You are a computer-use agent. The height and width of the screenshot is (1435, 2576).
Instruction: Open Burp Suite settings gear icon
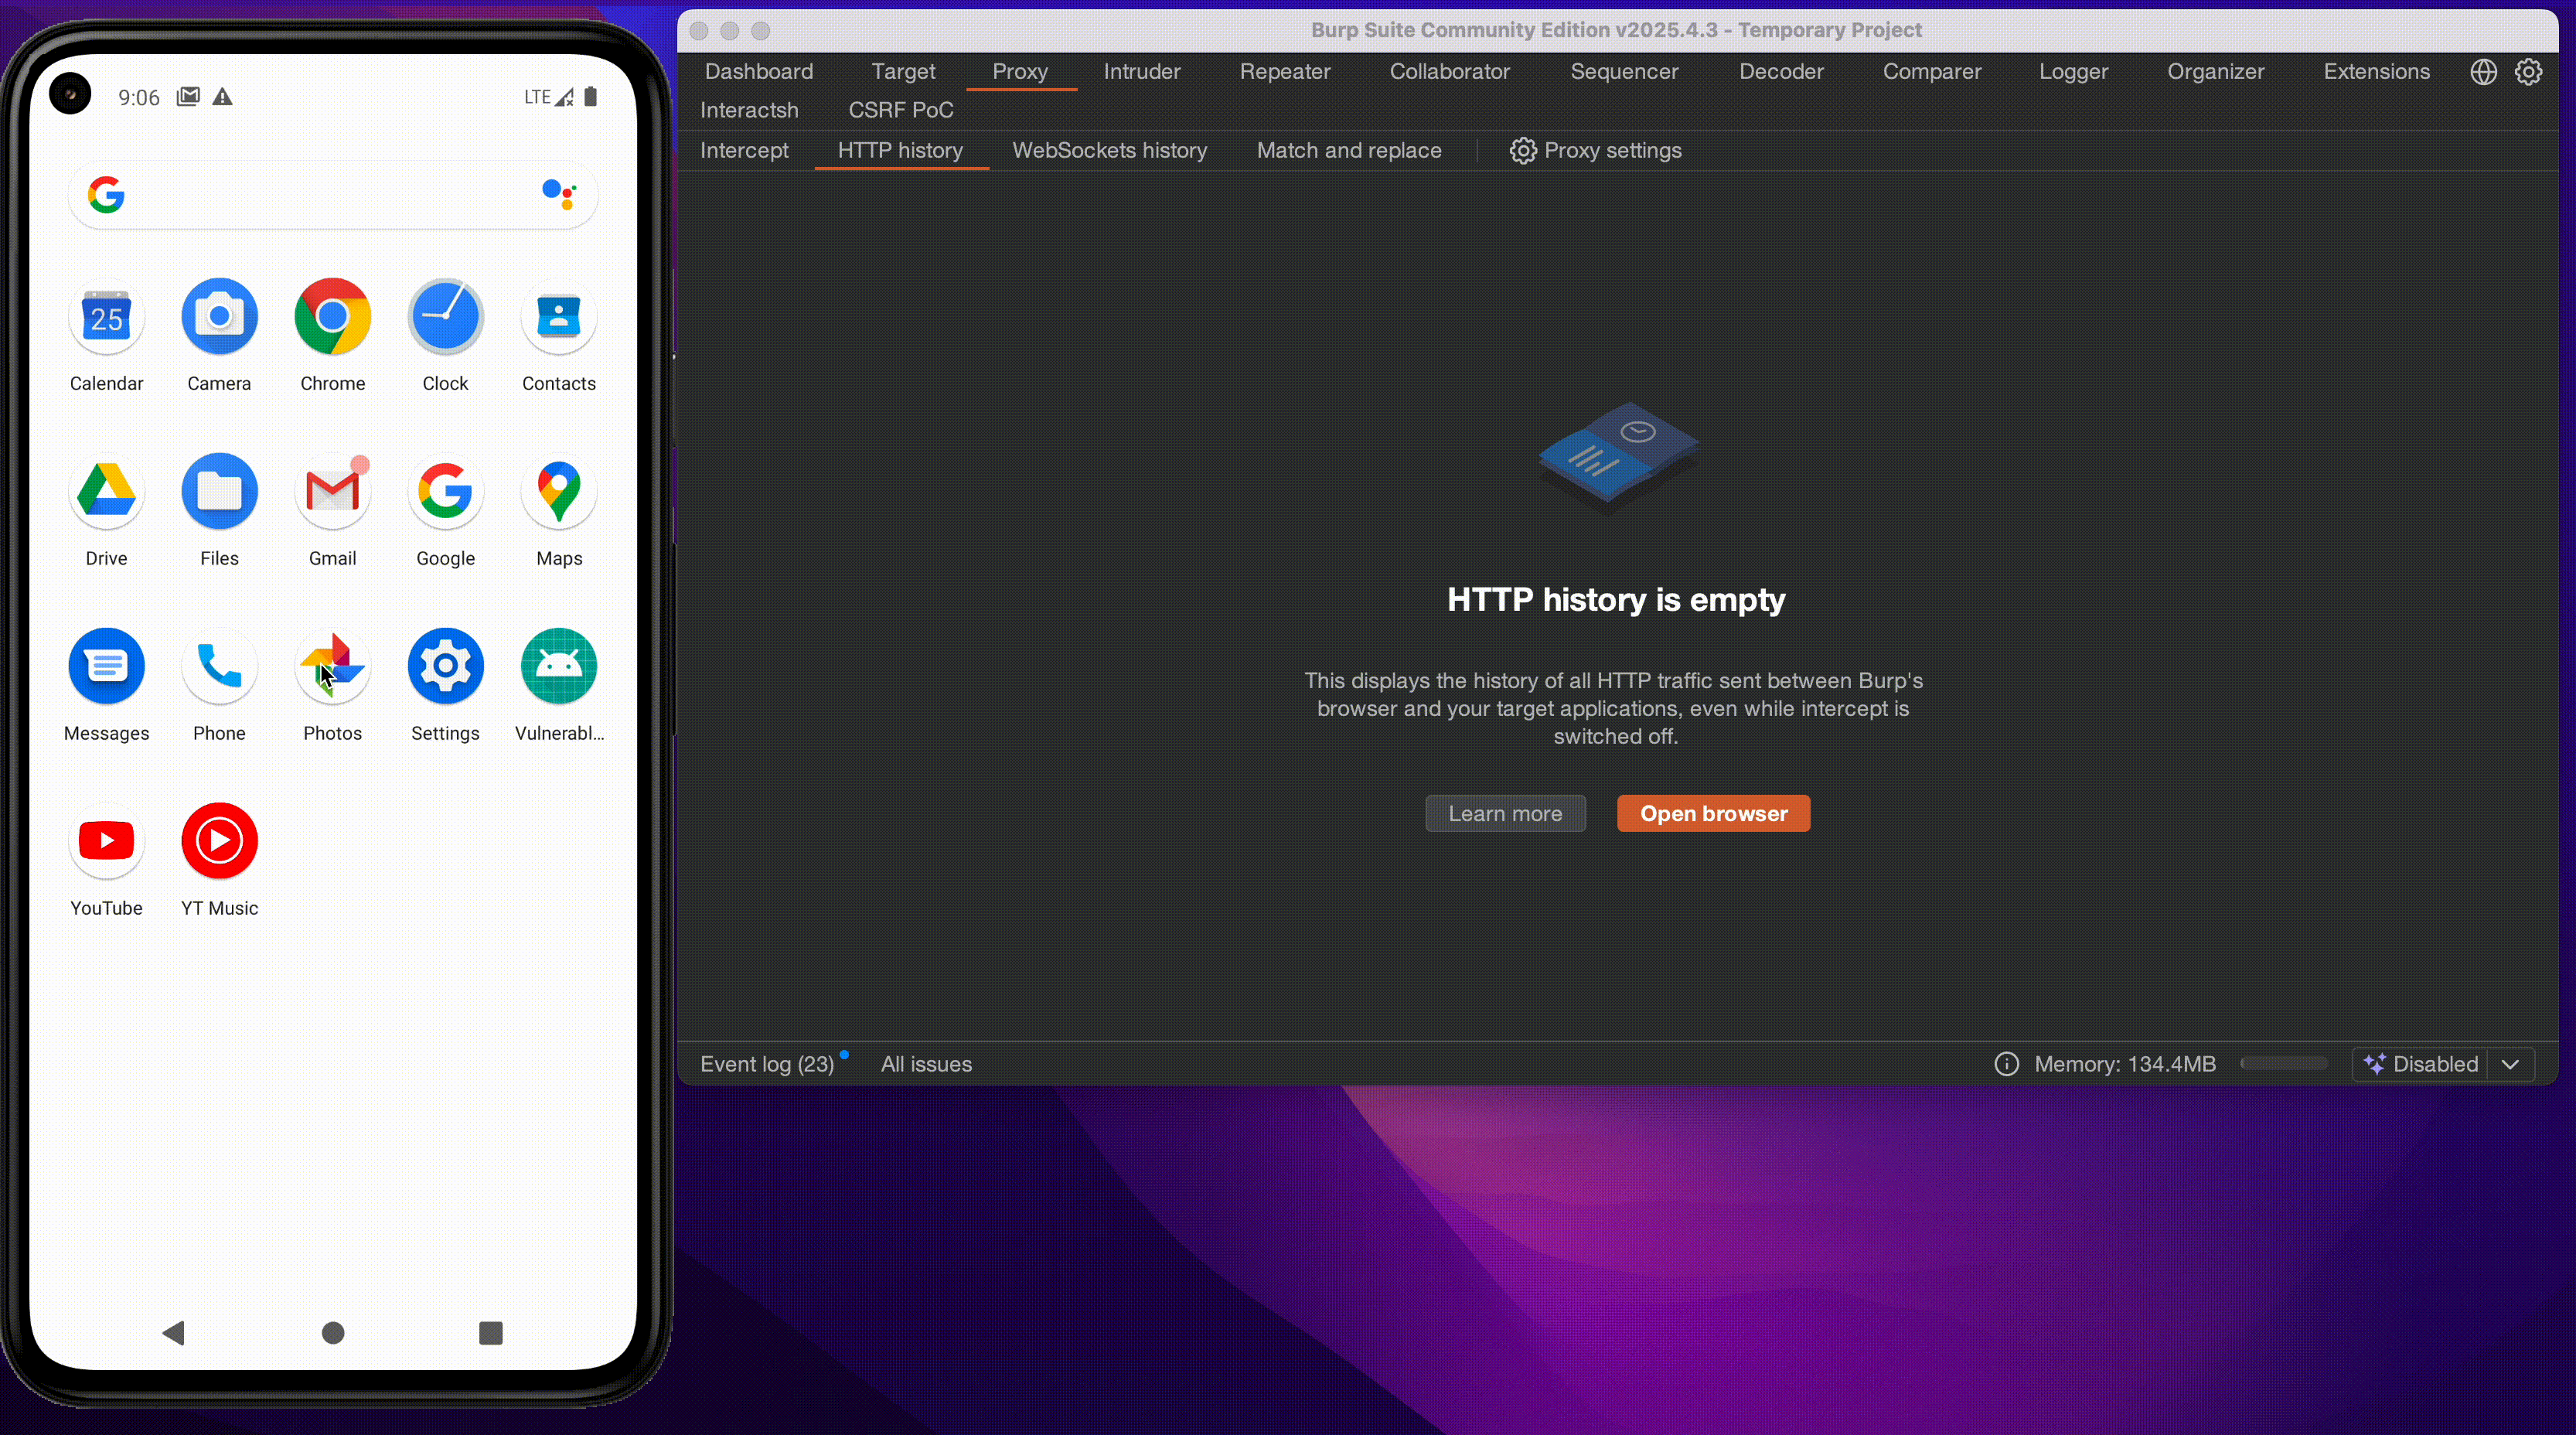(2528, 72)
